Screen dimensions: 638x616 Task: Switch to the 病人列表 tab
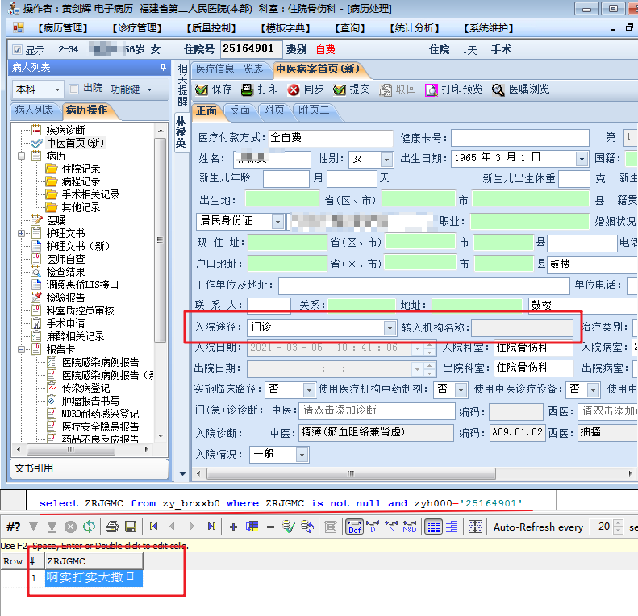(x=34, y=110)
